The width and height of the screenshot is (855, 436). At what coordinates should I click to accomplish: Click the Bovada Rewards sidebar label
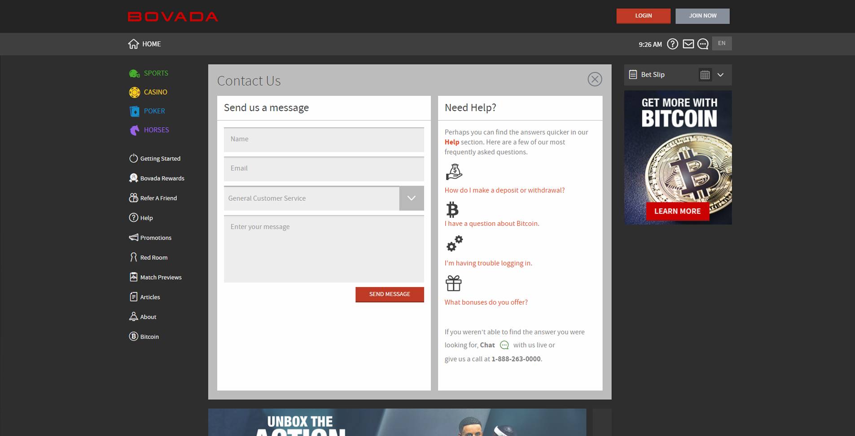[x=162, y=178]
